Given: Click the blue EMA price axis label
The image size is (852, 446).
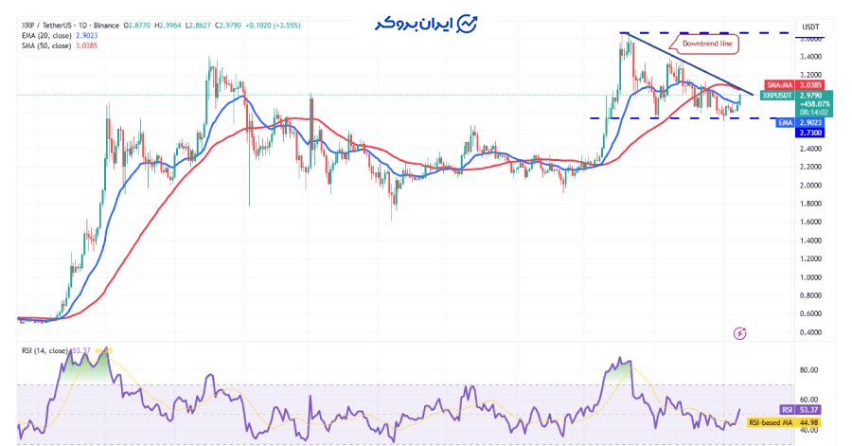Looking at the screenshot, I should (x=784, y=122).
